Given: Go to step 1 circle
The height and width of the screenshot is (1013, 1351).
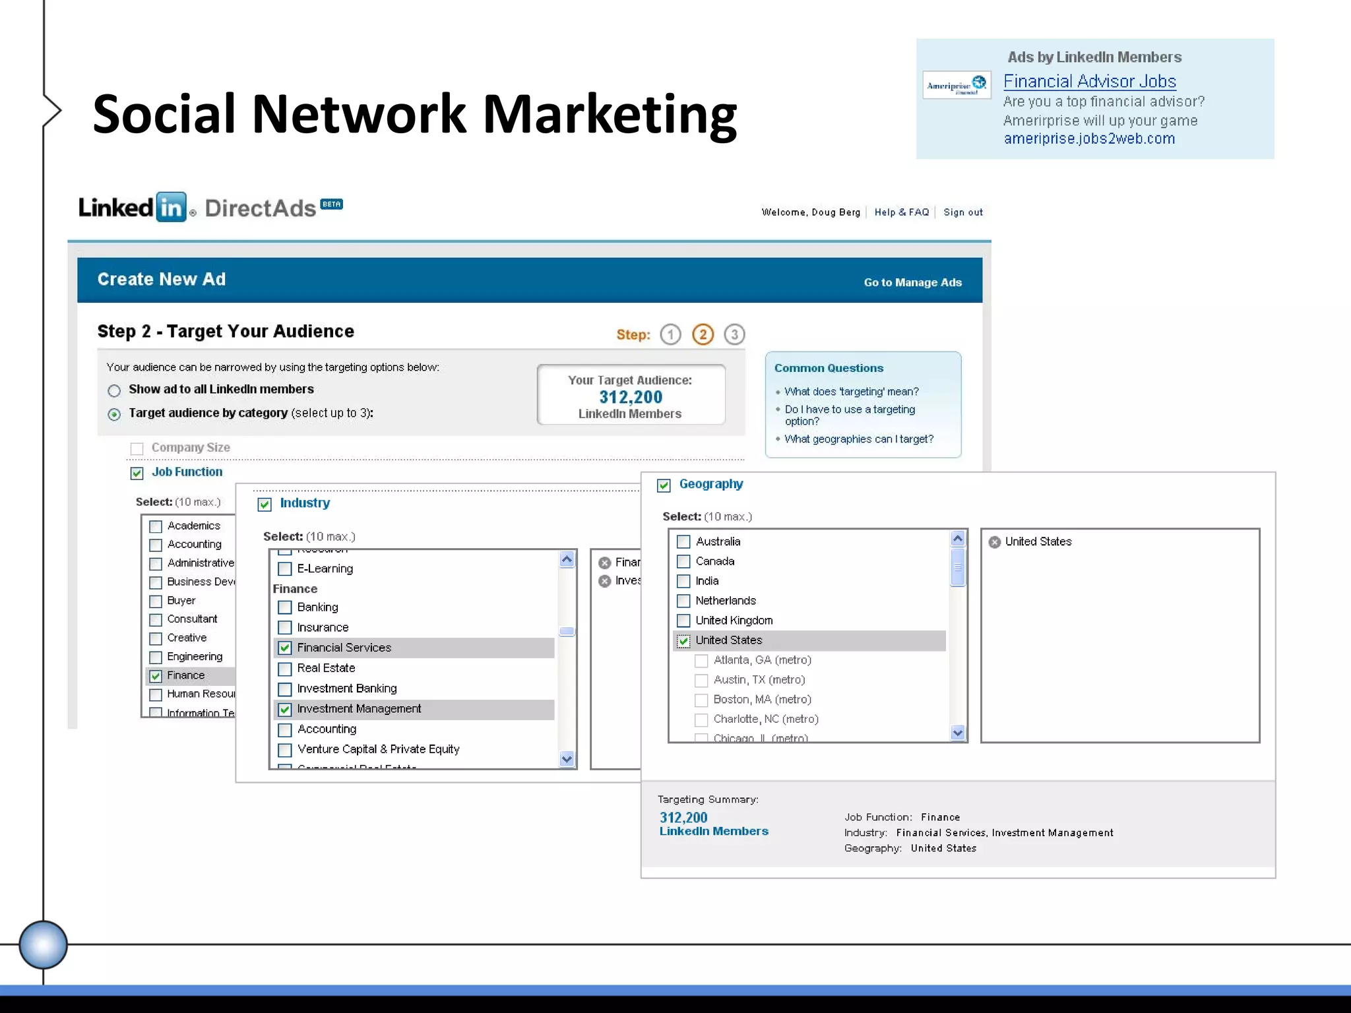Looking at the screenshot, I should [670, 334].
